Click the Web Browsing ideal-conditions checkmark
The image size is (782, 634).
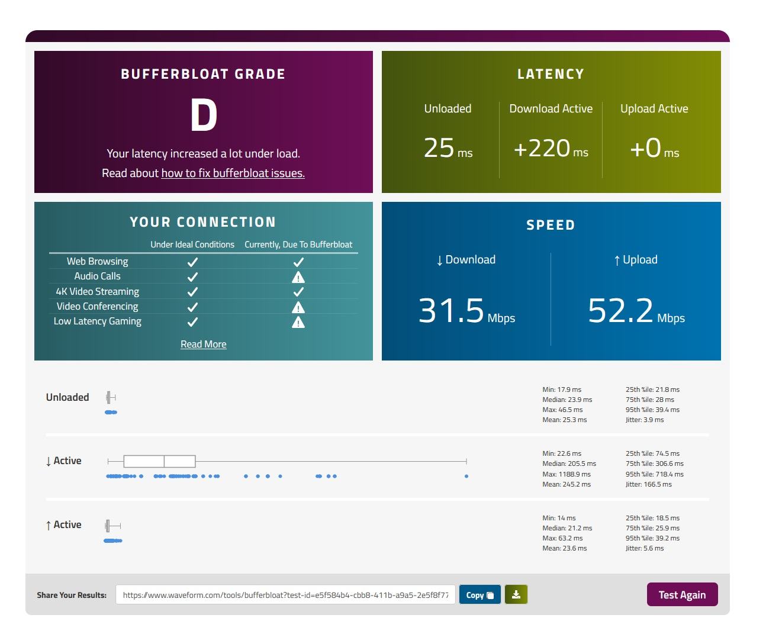[192, 262]
